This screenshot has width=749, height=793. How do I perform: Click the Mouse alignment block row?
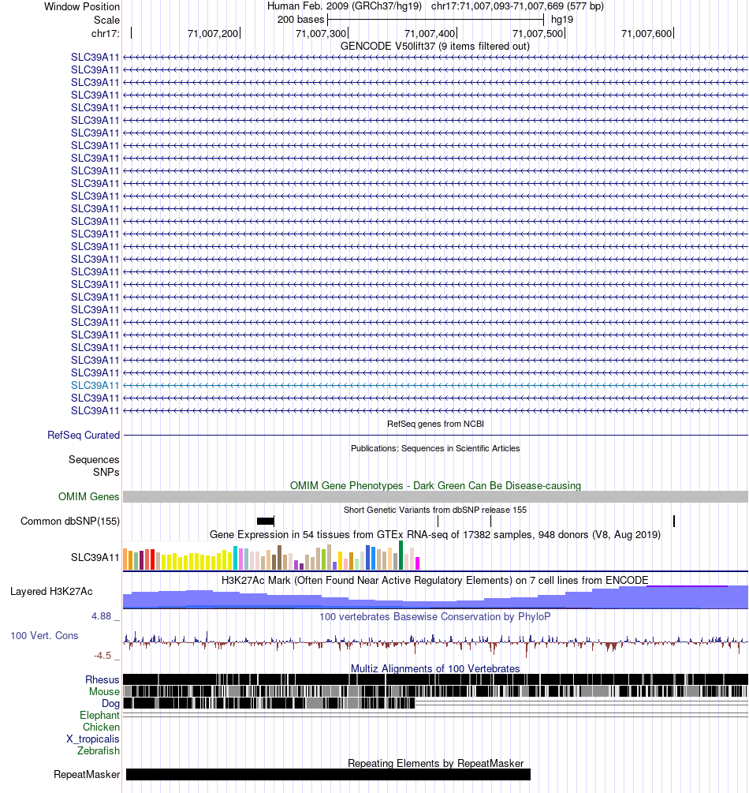click(x=435, y=691)
